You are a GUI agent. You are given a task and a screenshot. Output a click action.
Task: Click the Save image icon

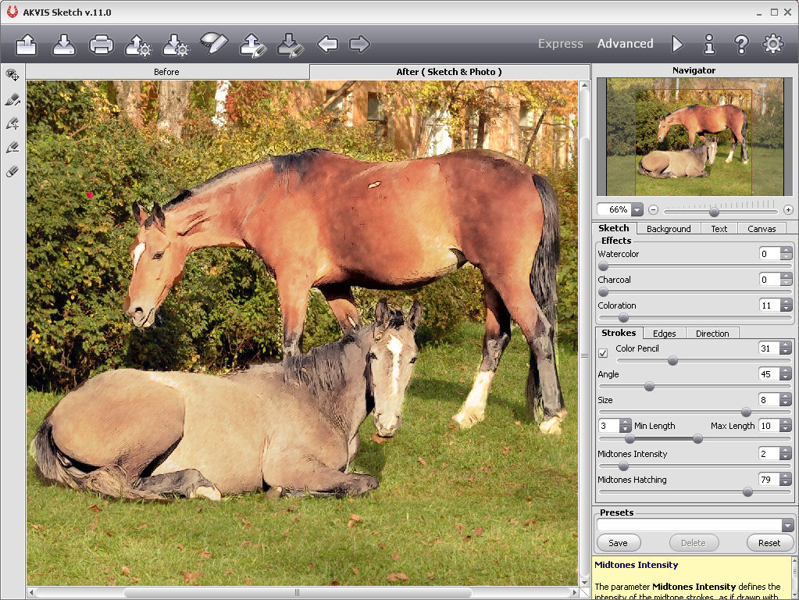[x=64, y=45]
